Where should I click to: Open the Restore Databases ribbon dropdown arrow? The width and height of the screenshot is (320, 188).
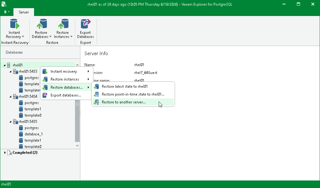click(50, 37)
